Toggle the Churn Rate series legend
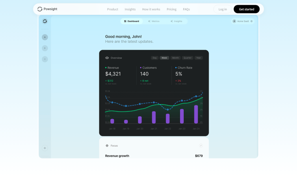This screenshot has width=297, height=186. click(x=184, y=68)
